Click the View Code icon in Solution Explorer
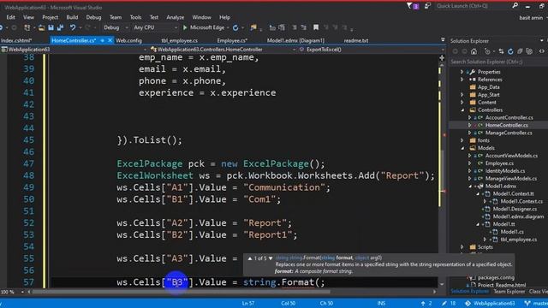The image size is (548, 308). (541, 51)
